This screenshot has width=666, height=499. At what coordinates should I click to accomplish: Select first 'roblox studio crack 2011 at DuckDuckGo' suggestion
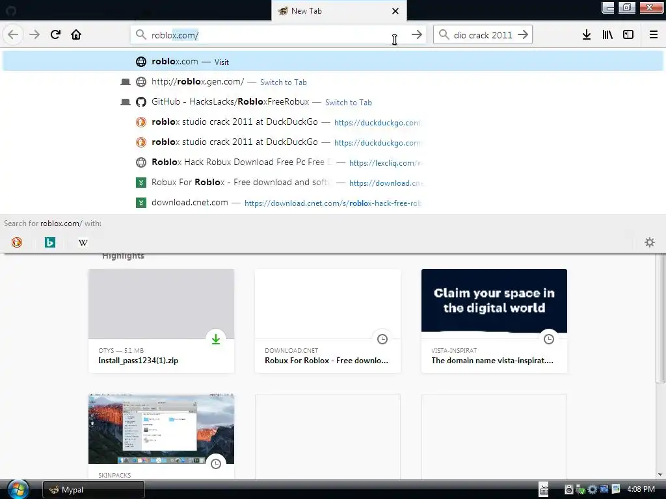click(x=333, y=122)
